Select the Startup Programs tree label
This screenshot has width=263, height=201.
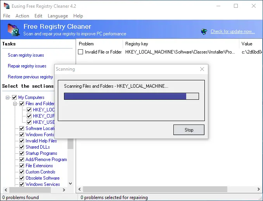click(42, 153)
